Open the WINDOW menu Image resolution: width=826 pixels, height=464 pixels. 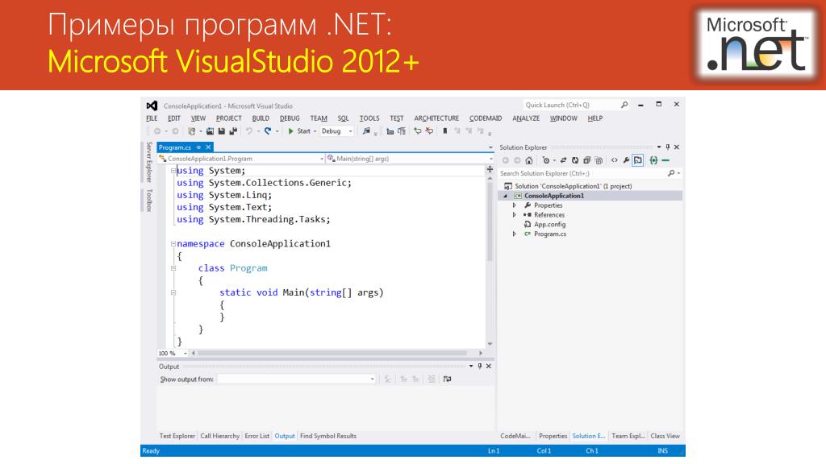click(564, 118)
